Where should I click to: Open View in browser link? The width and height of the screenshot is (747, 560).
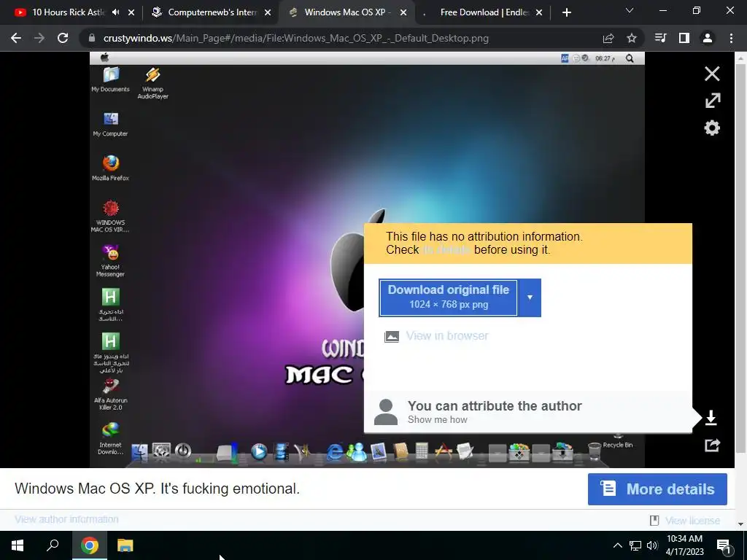click(447, 335)
